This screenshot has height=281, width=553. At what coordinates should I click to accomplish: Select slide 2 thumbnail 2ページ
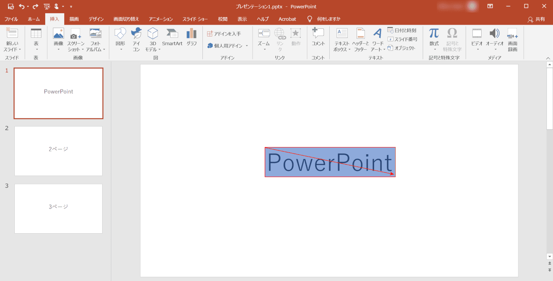tap(58, 151)
